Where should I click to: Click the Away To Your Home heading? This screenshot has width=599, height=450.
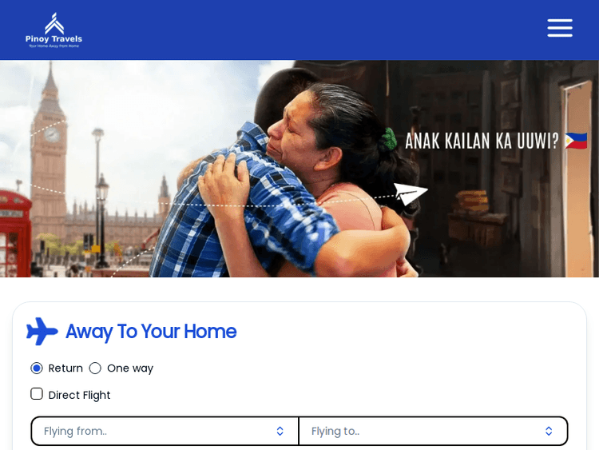tap(151, 332)
